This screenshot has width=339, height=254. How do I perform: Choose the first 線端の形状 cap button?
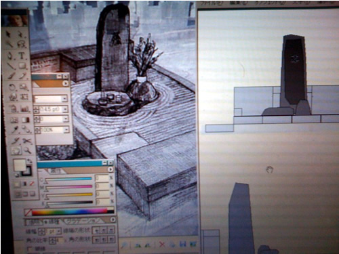click(x=96, y=230)
